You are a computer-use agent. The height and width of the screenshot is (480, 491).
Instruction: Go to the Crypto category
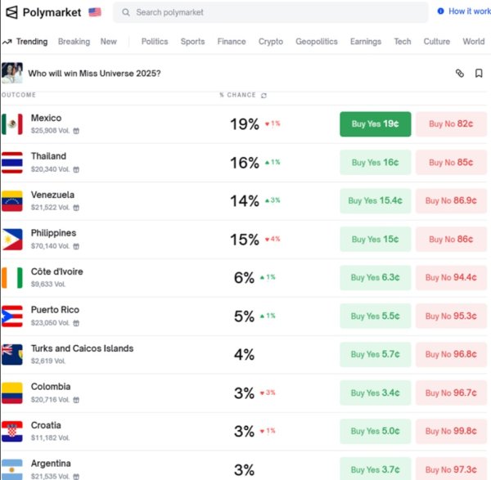[x=271, y=42]
